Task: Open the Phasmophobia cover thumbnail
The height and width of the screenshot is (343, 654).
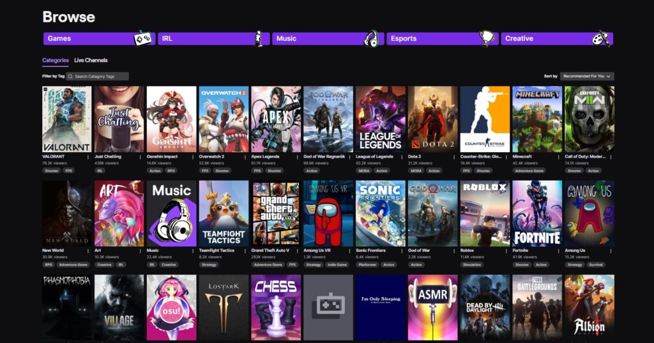Action: (x=66, y=307)
